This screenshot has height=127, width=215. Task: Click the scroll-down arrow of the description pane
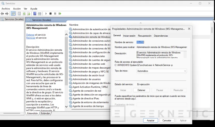(66, 107)
